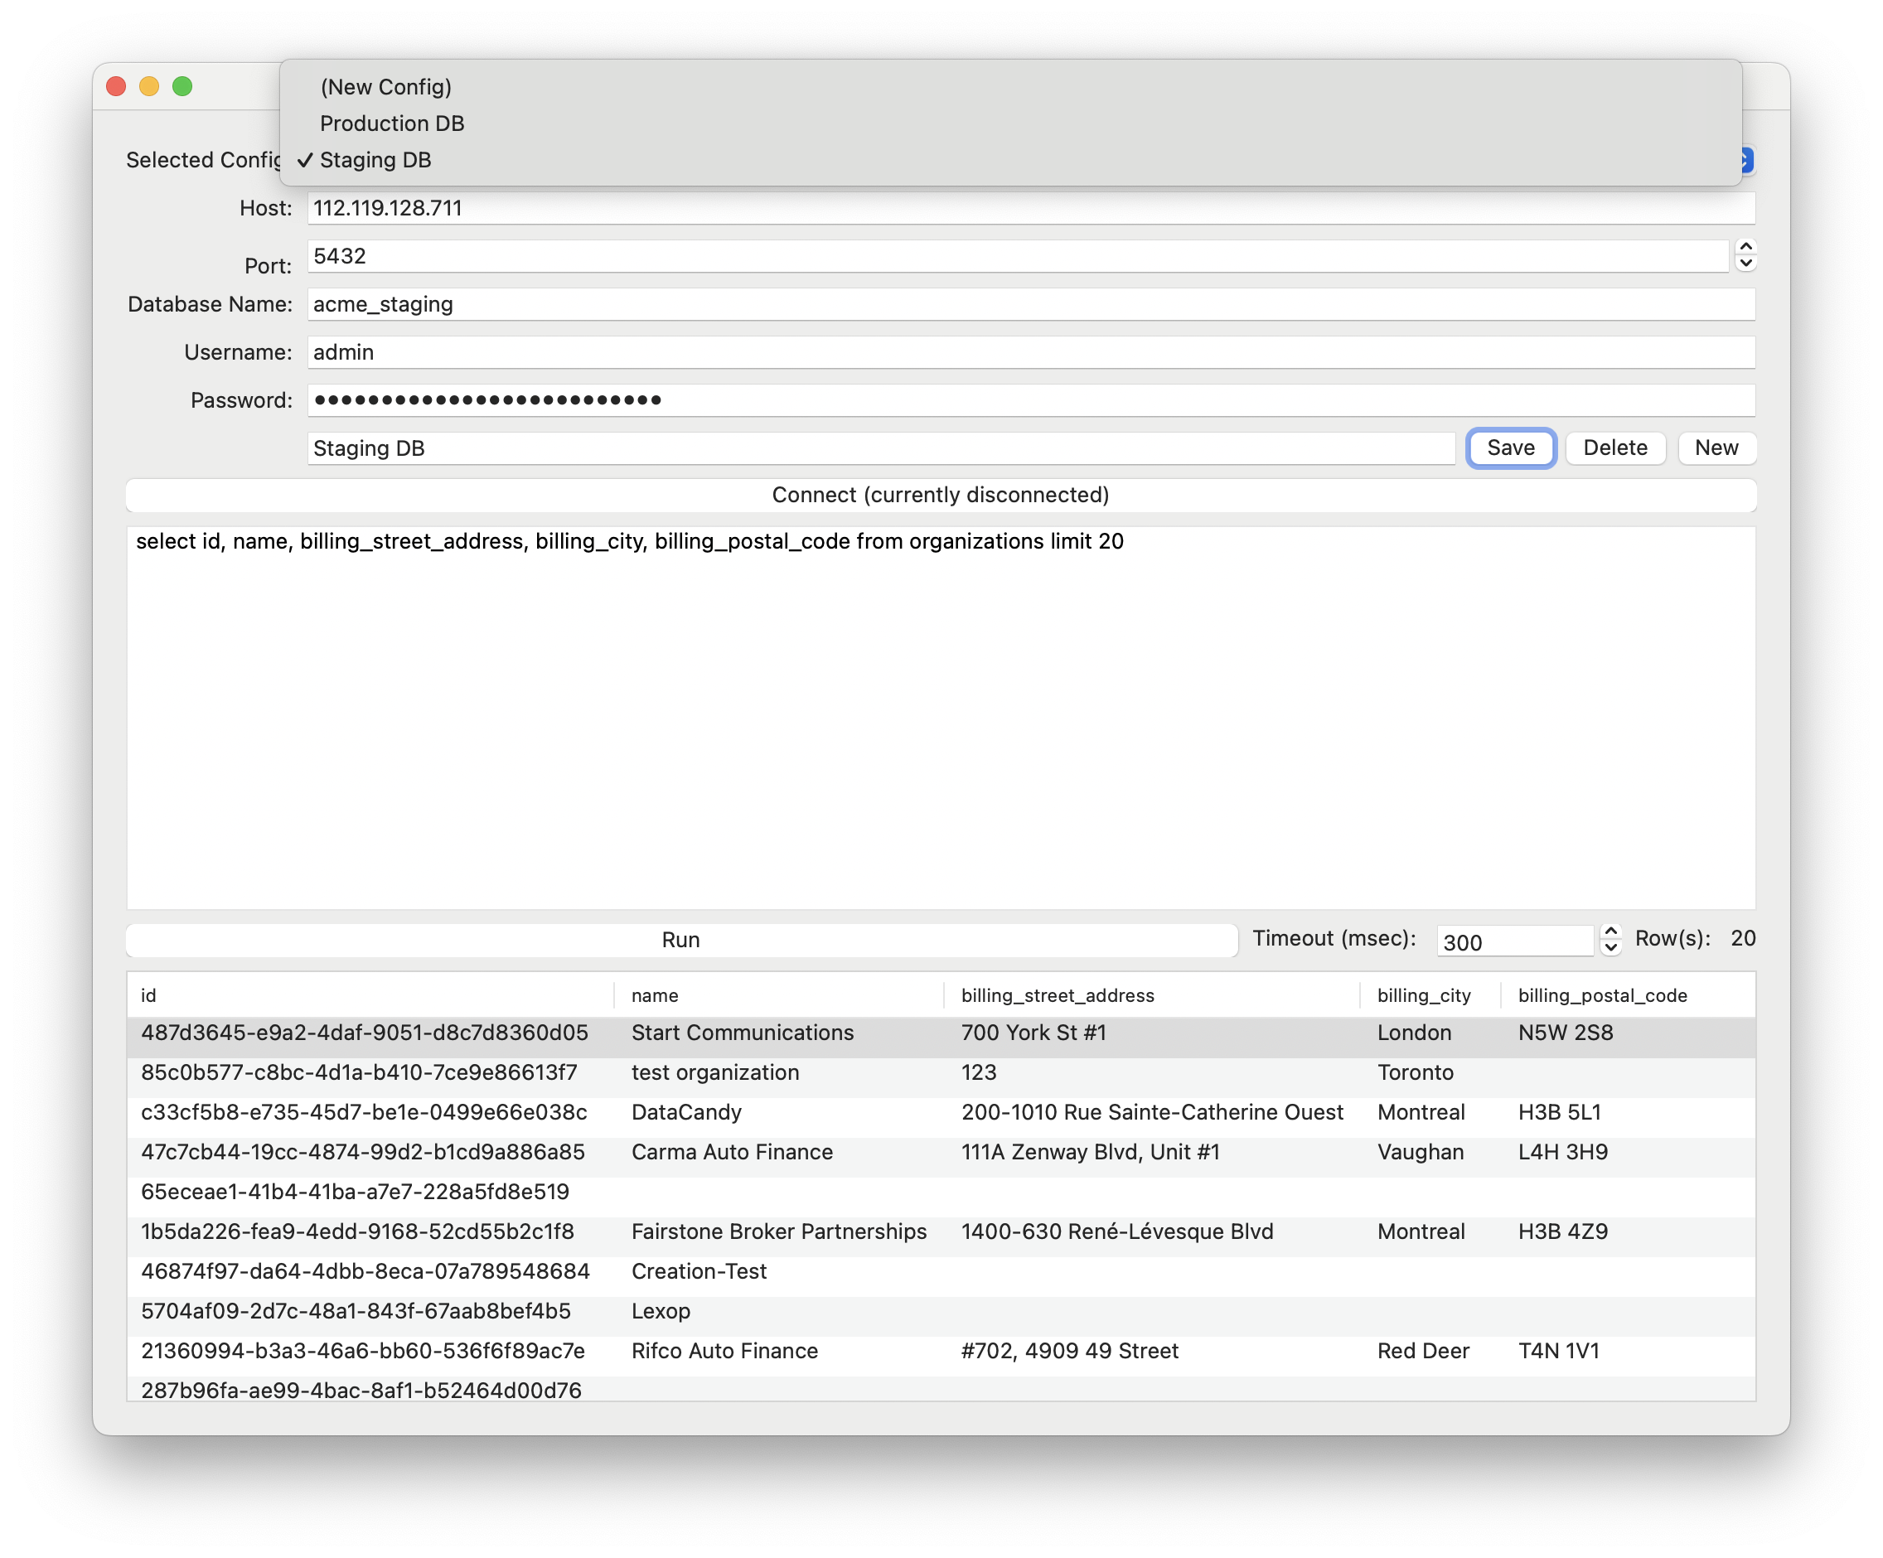1883x1558 pixels.
Task: Focus the Database Name field
Action: 1029,305
